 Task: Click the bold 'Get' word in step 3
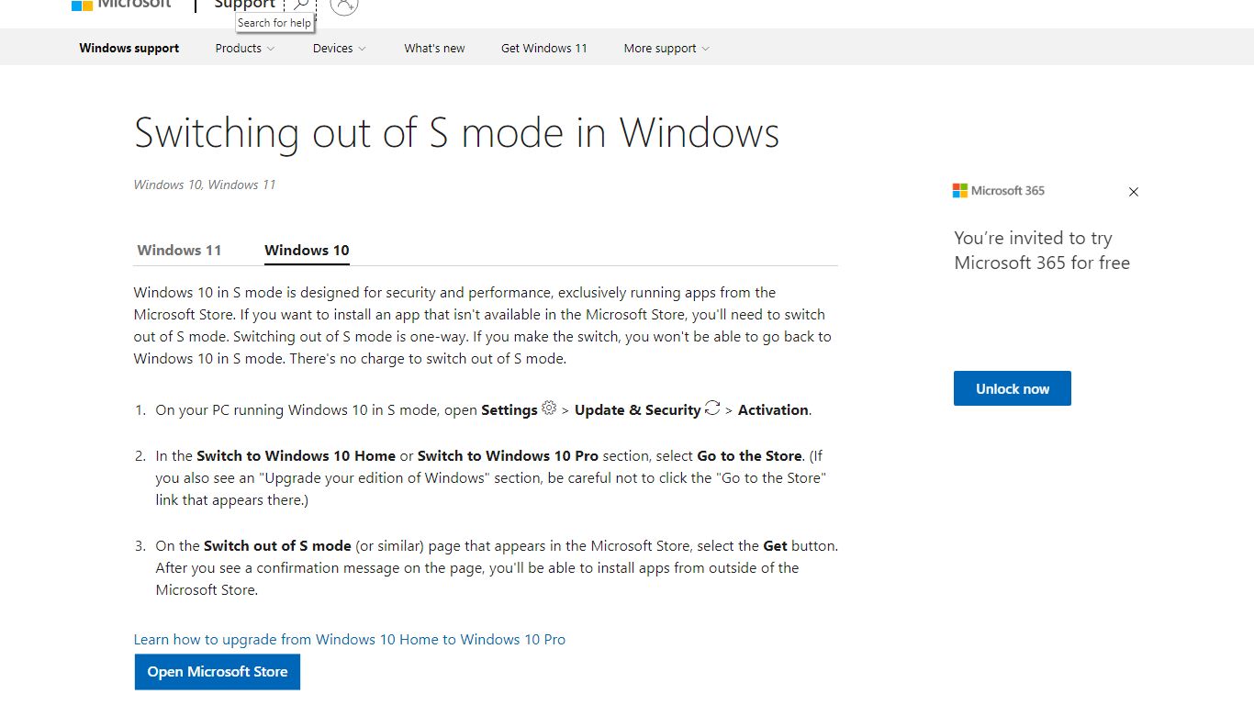(x=775, y=546)
